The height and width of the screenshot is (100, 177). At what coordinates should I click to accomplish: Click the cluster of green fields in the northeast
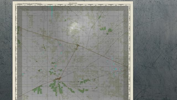(x=106, y=30)
